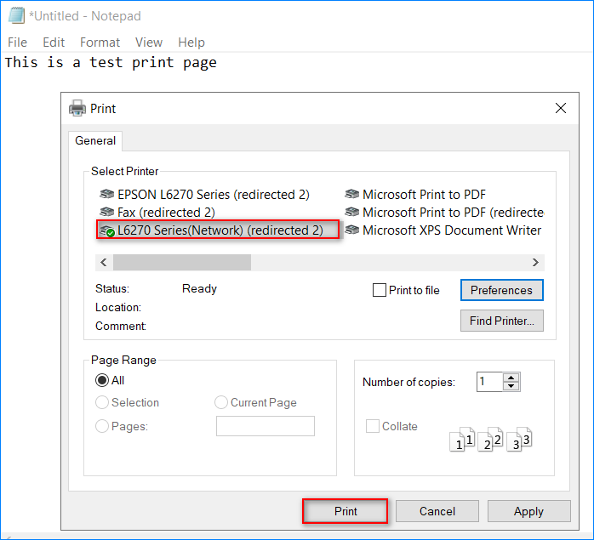Viewport: 594px width, 540px height.
Task: Select EPSON L6270 Series (redirected 2) printer
Action: (x=214, y=194)
